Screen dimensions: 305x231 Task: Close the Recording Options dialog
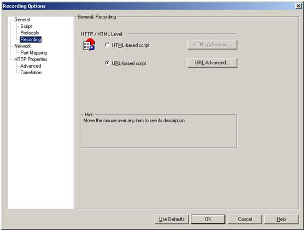coord(298,6)
